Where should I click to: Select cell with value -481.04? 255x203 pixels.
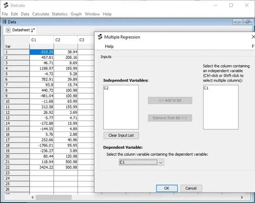42,96
